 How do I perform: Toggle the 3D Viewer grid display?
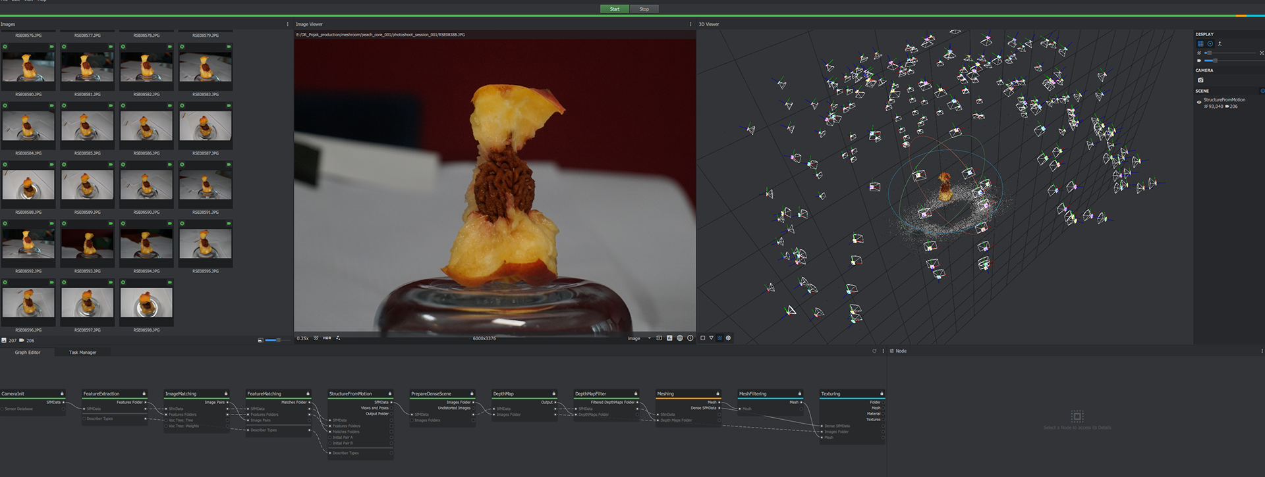(1200, 43)
